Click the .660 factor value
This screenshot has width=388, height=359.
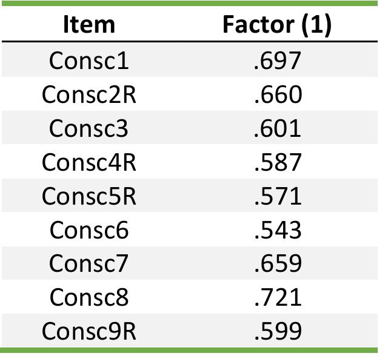coord(278,94)
